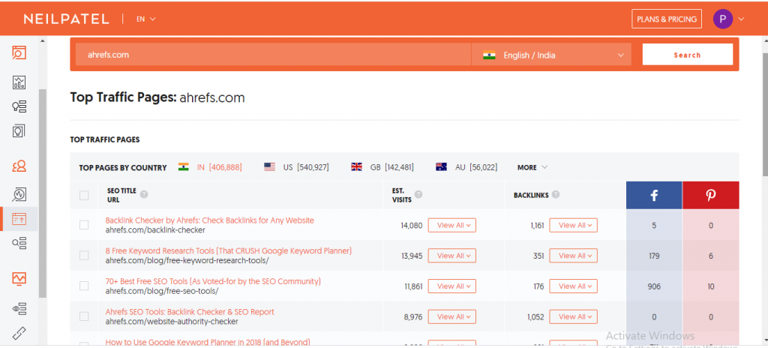Open the English / India language-location dropdown
Viewport: 768px width, 348px height.
coord(551,55)
